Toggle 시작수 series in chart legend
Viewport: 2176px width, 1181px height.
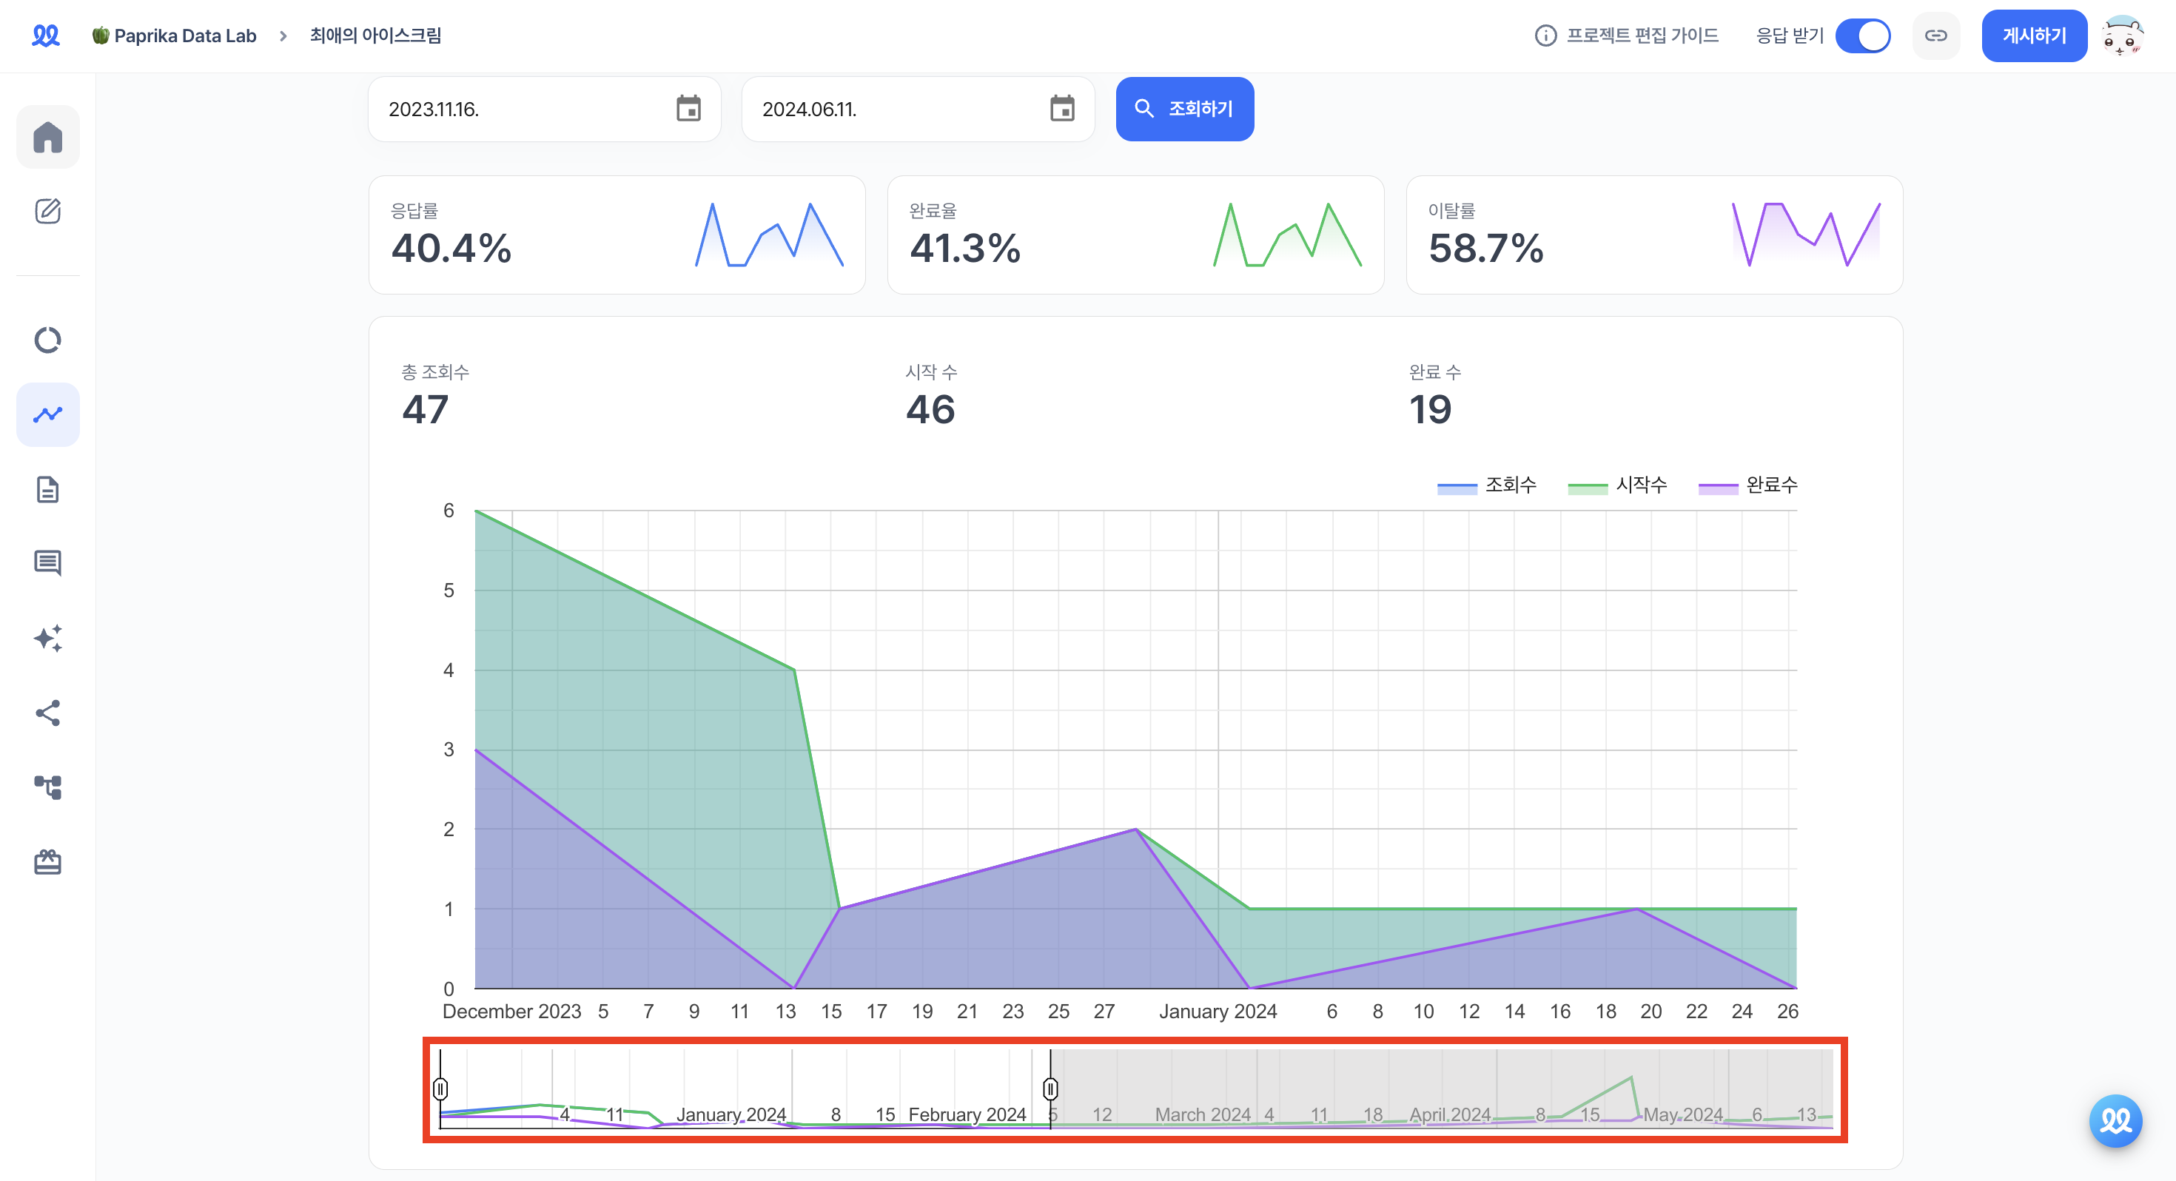click(x=1616, y=485)
